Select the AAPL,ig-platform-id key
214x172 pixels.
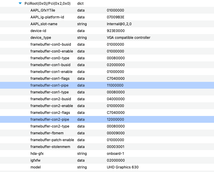[x=47, y=17]
